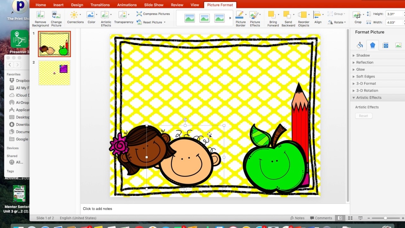Select slide 2 thumbnail
The image size is (405, 228).
coord(54,73)
